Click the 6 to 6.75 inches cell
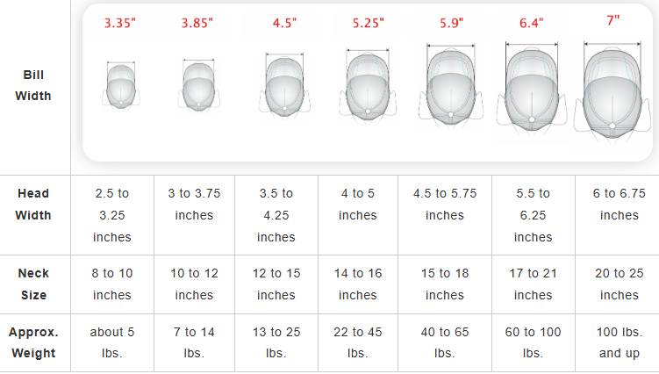 [x=619, y=215]
